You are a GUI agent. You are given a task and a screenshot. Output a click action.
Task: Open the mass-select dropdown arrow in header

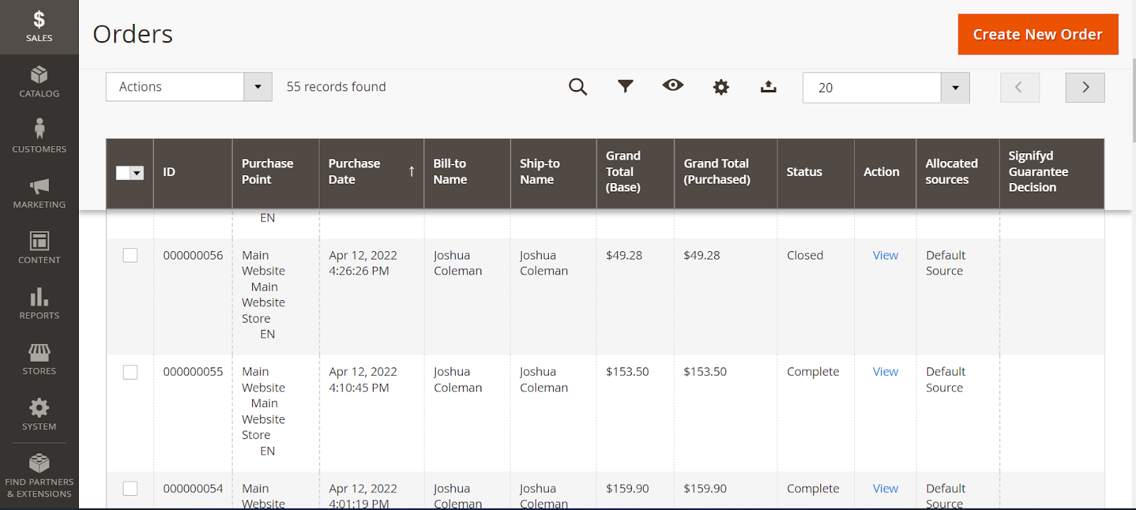coord(138,172)
